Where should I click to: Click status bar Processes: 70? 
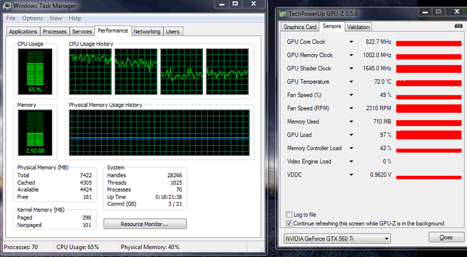point(21,247)
